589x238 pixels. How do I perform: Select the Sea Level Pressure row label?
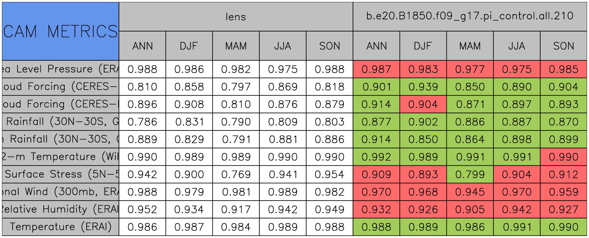pos(60,69)
